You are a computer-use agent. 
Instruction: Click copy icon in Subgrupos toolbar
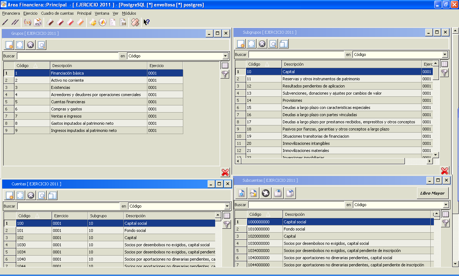[x=284, y=44]
